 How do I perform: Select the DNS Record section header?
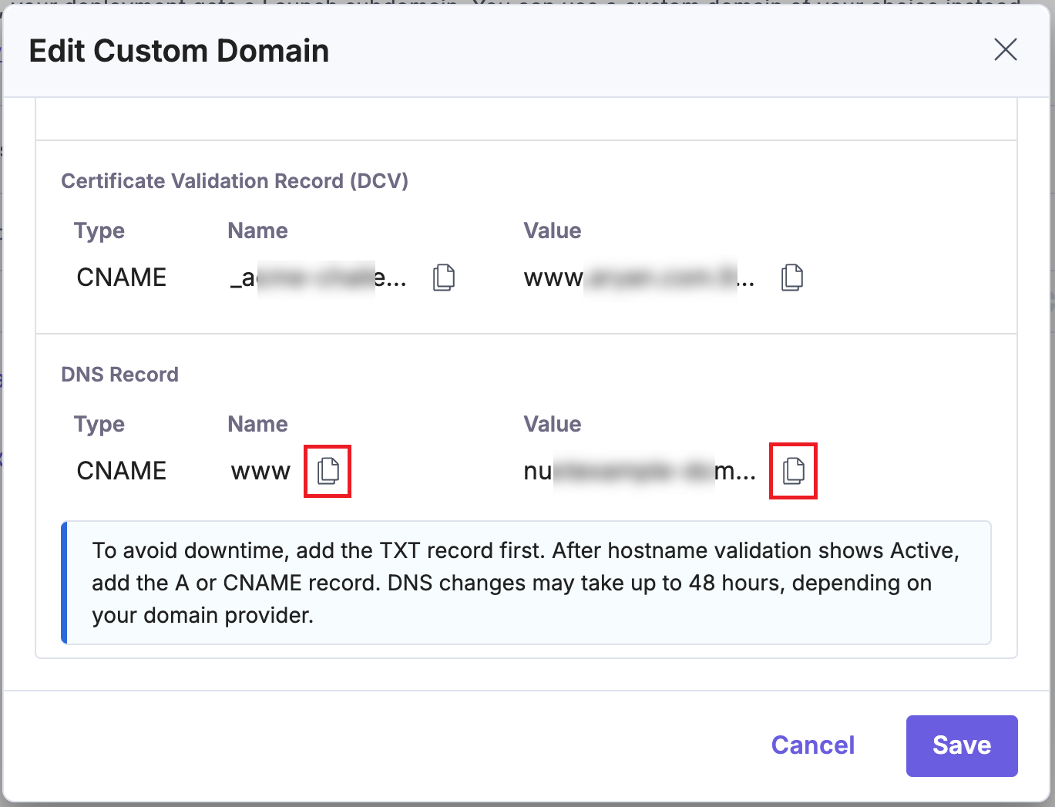119,374
